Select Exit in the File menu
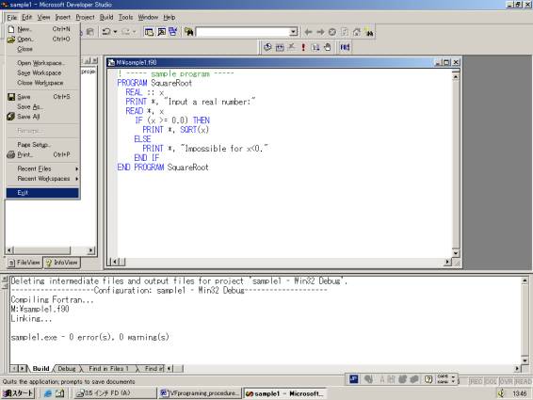This screenshot has height=400, width=533. coord(42,193)
